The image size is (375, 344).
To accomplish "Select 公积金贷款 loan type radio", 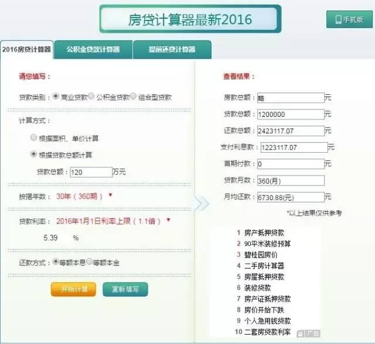I will click(x=91, y=96).
